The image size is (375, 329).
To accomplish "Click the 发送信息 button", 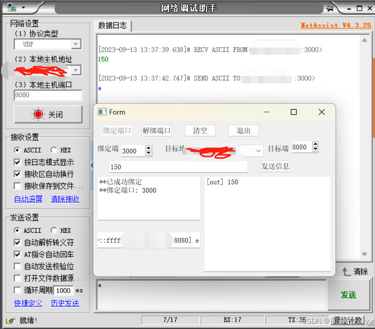I will 275,166.
